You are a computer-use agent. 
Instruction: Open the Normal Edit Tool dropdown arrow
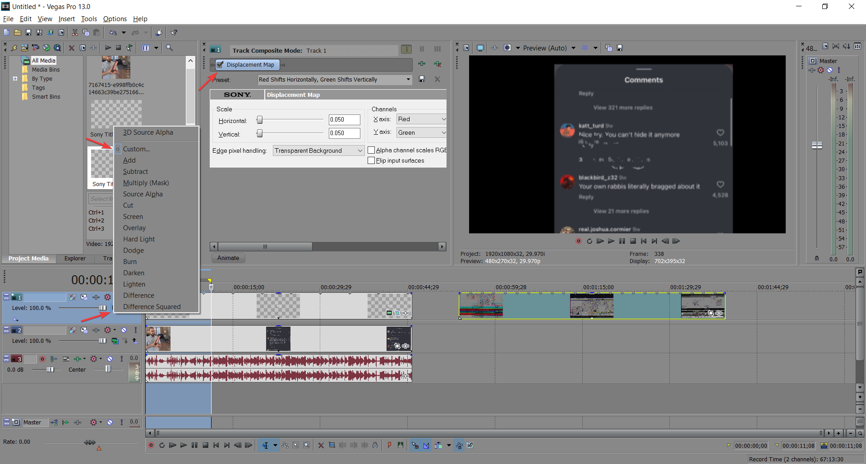pyautogui.click(x=275, y=446)
